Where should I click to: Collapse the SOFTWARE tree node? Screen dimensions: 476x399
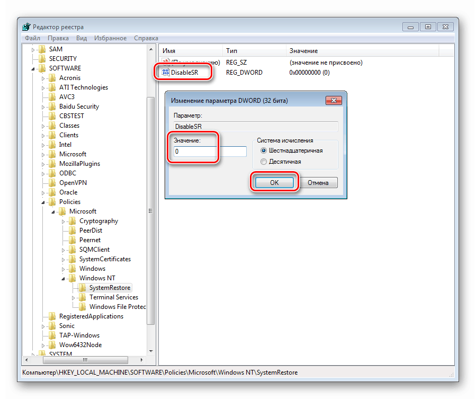pyautogui.click(x=33, y=69)
